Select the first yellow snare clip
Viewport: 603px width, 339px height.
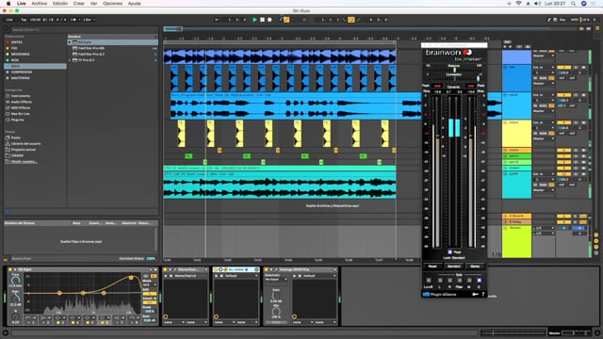(x=181, y=134)
